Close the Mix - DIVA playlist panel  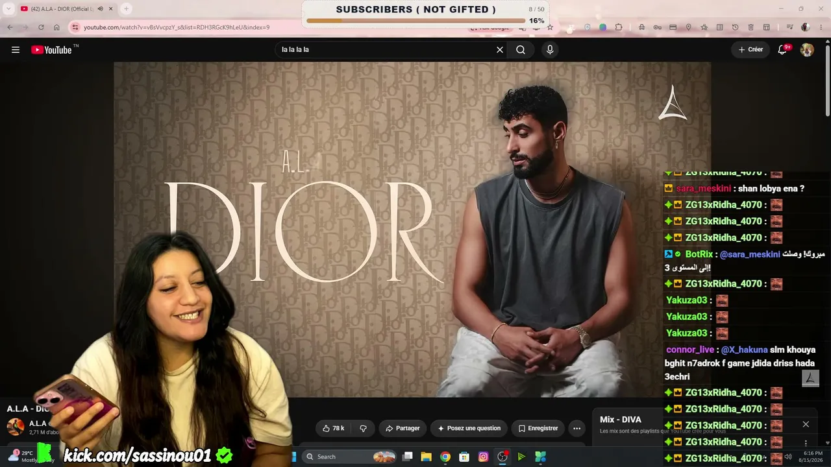[x=806, y=424]
